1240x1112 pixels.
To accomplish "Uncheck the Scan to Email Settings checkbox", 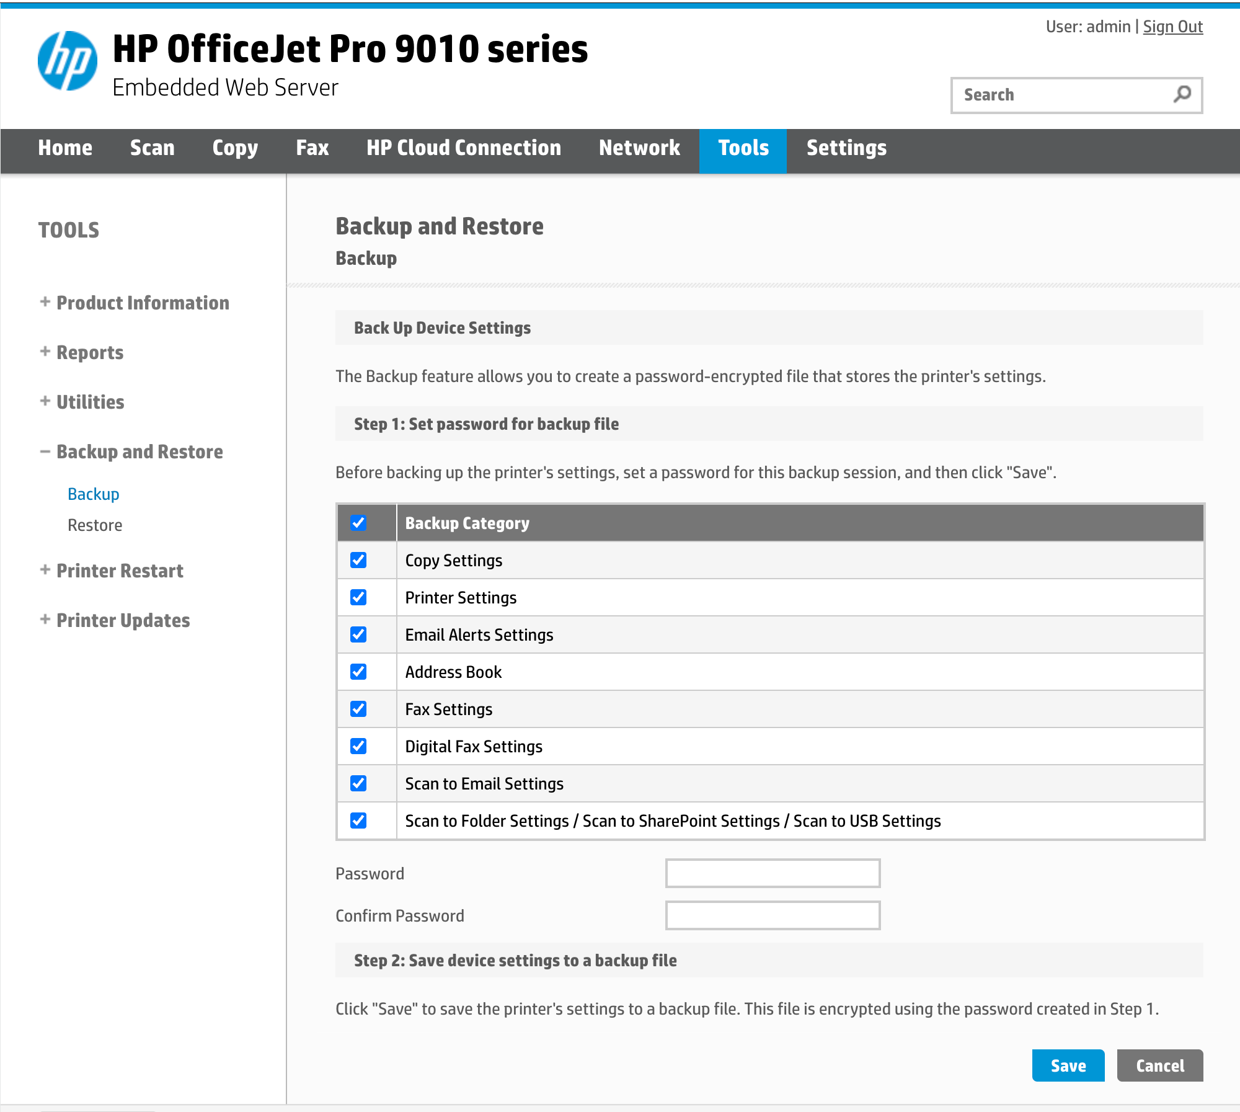I will pyautogui.click(x=358, y=783).
